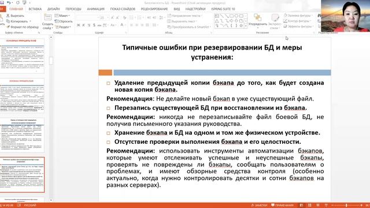370x208 pixels.
Task: Open the ГЛАВНАЯ ribbon tab
Action: (16, 9)
